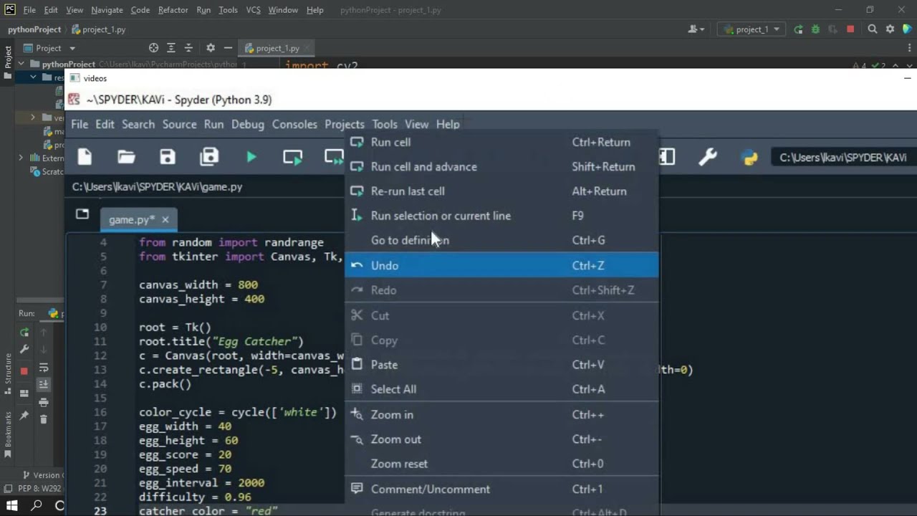The height and width of the screenshot is (516, 917).
Task: Click PyCharm's Rerun icon in top toolbar
Action: [798, 29]
